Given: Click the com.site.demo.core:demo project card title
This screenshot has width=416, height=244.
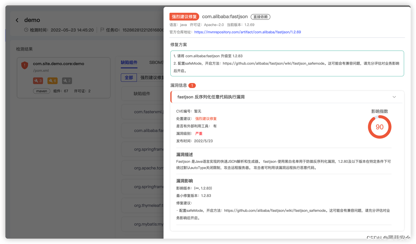Looking at the screenshot, I should tap(58, 64).
